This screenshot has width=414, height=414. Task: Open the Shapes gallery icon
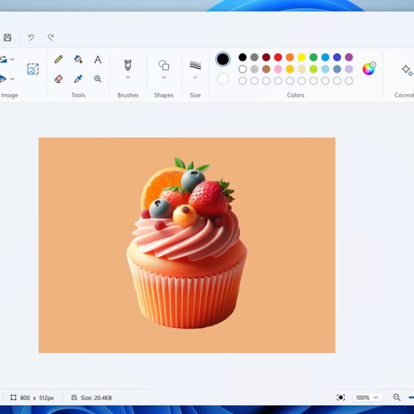pos(164,65)
